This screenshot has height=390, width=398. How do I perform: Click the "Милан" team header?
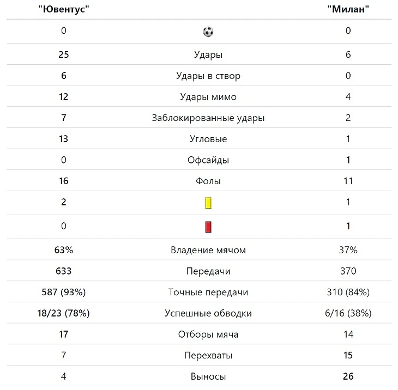(x=348, y=9)
